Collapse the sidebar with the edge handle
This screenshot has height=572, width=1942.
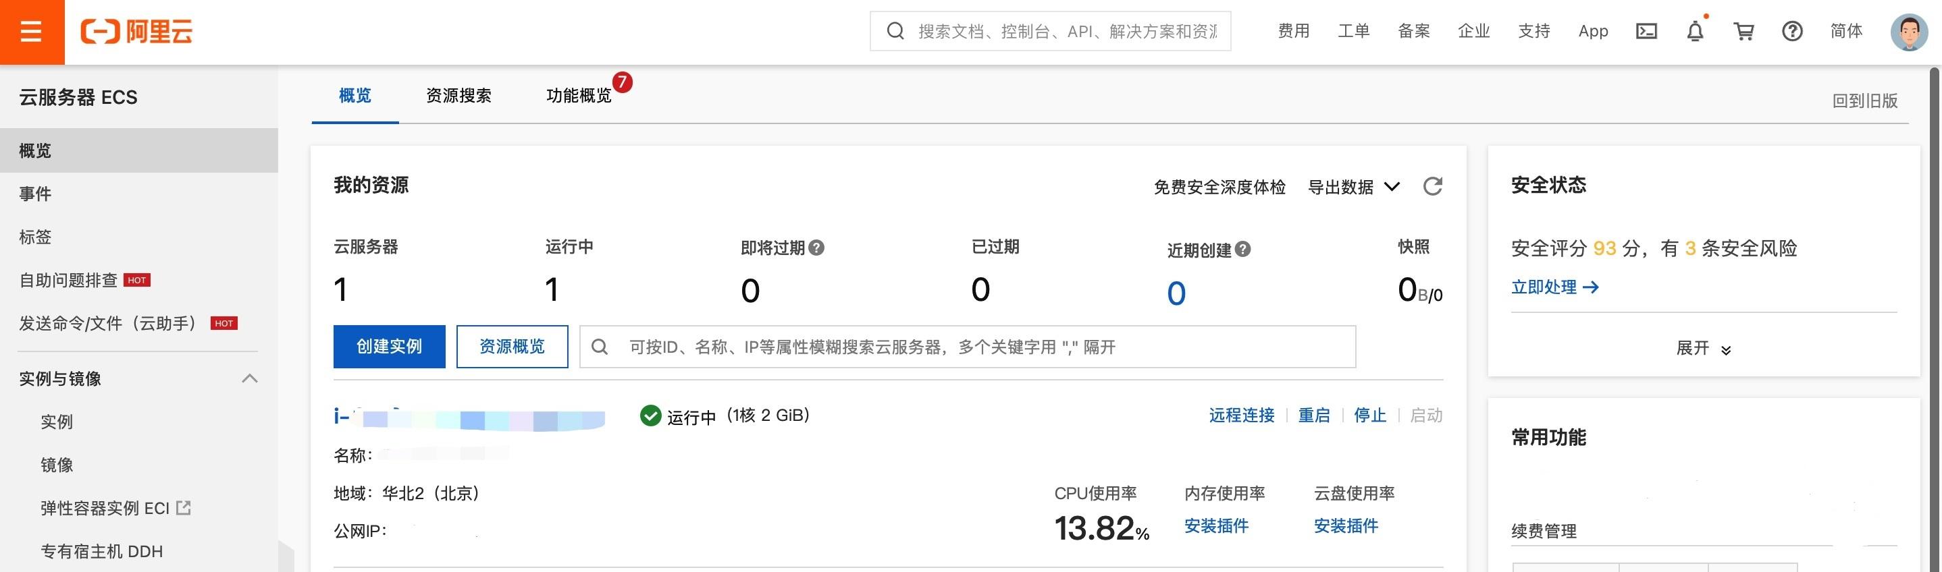pos(286,556)
